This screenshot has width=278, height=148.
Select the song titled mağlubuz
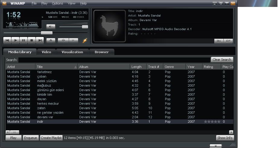pos(120,86)
